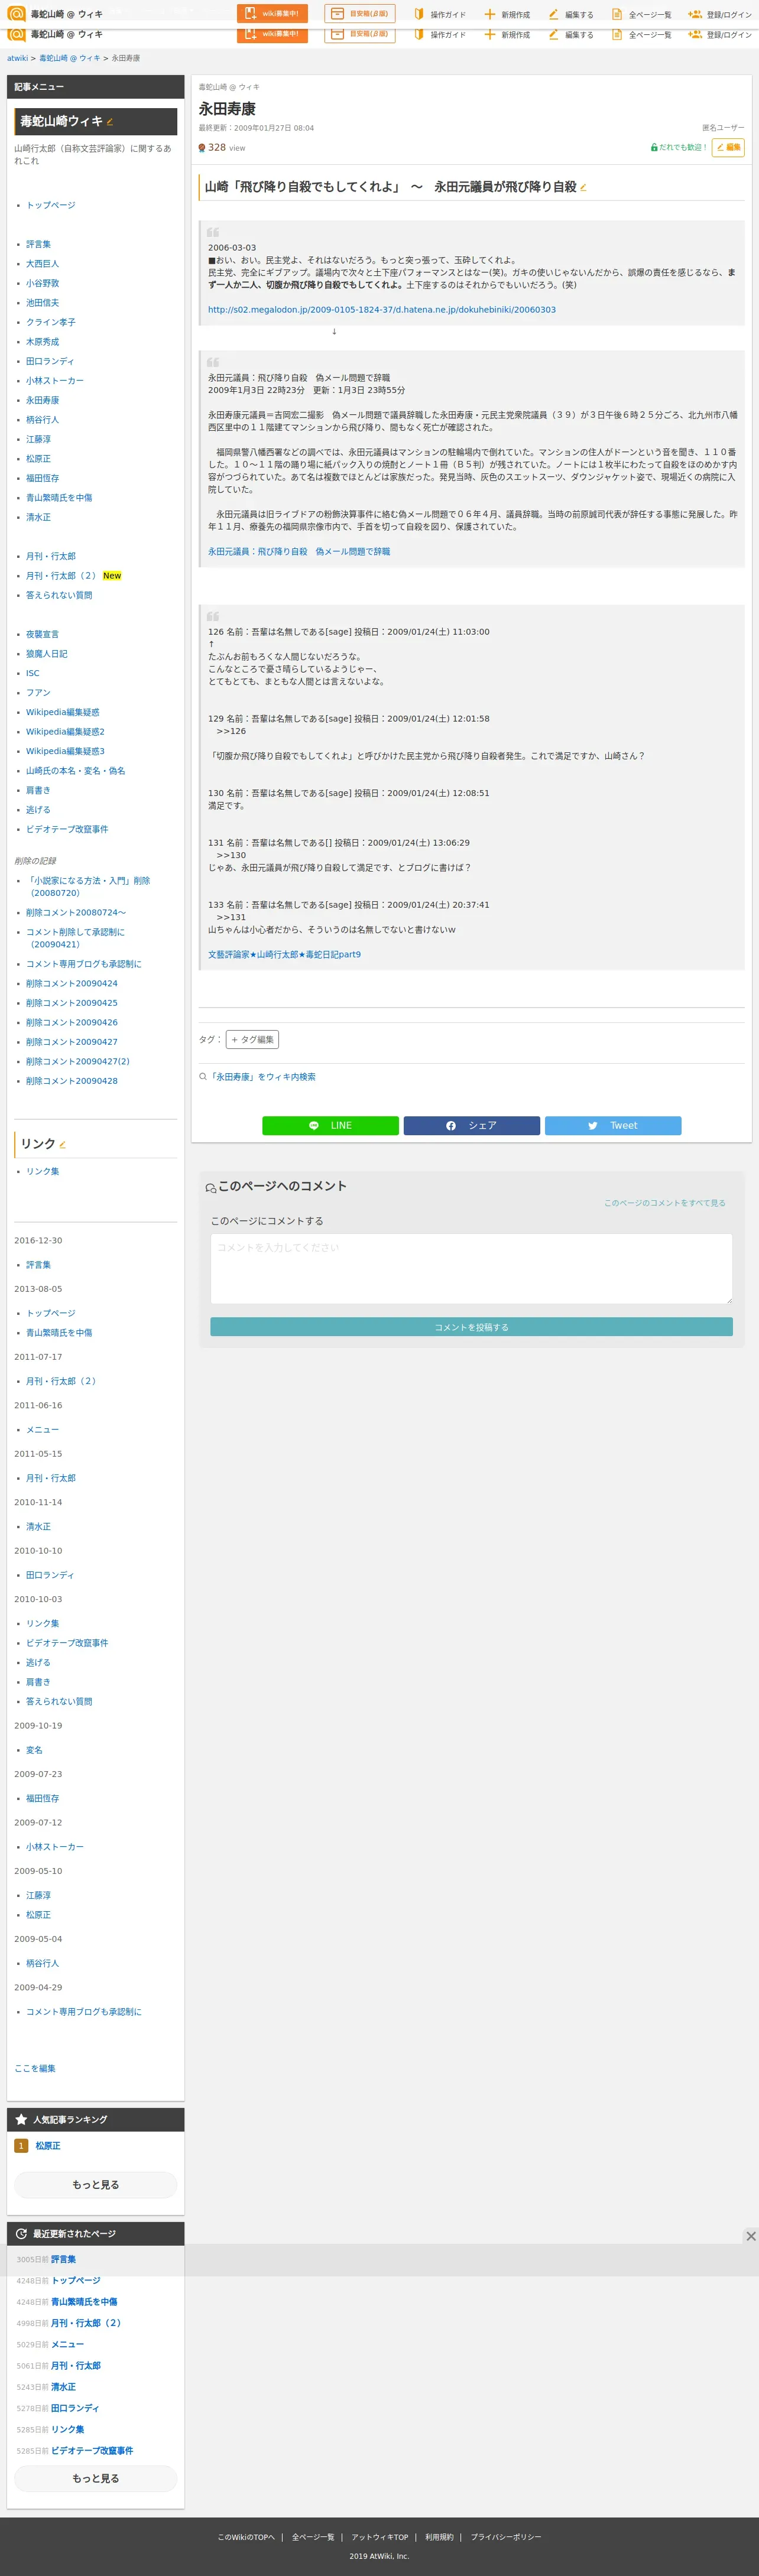Open Wikipedia編集疑惑2 sidebar link
This screenshot has width=759, height=2576.
point(65,732)
